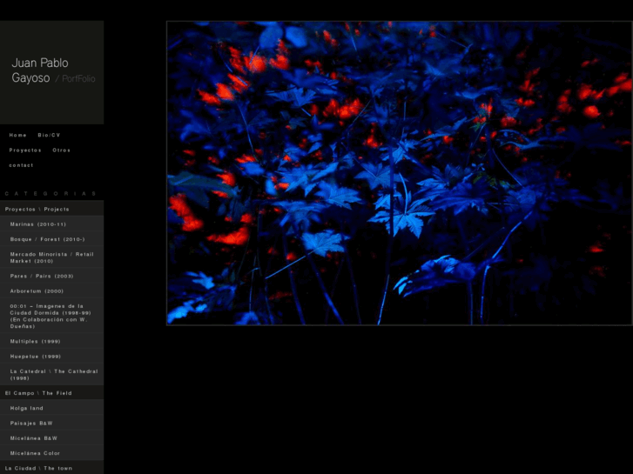Open the Juan Pablo Gayoso PortFolio logo
The width and height of the screenshot is (633, 474).
[53, 70]
